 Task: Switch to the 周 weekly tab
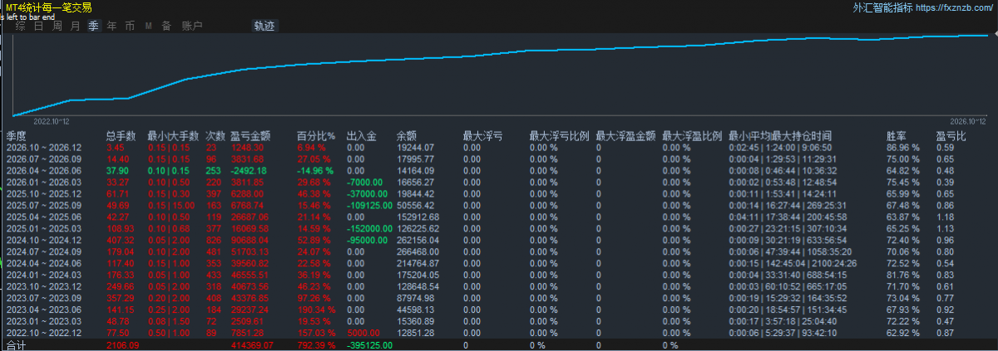(57, 26)
